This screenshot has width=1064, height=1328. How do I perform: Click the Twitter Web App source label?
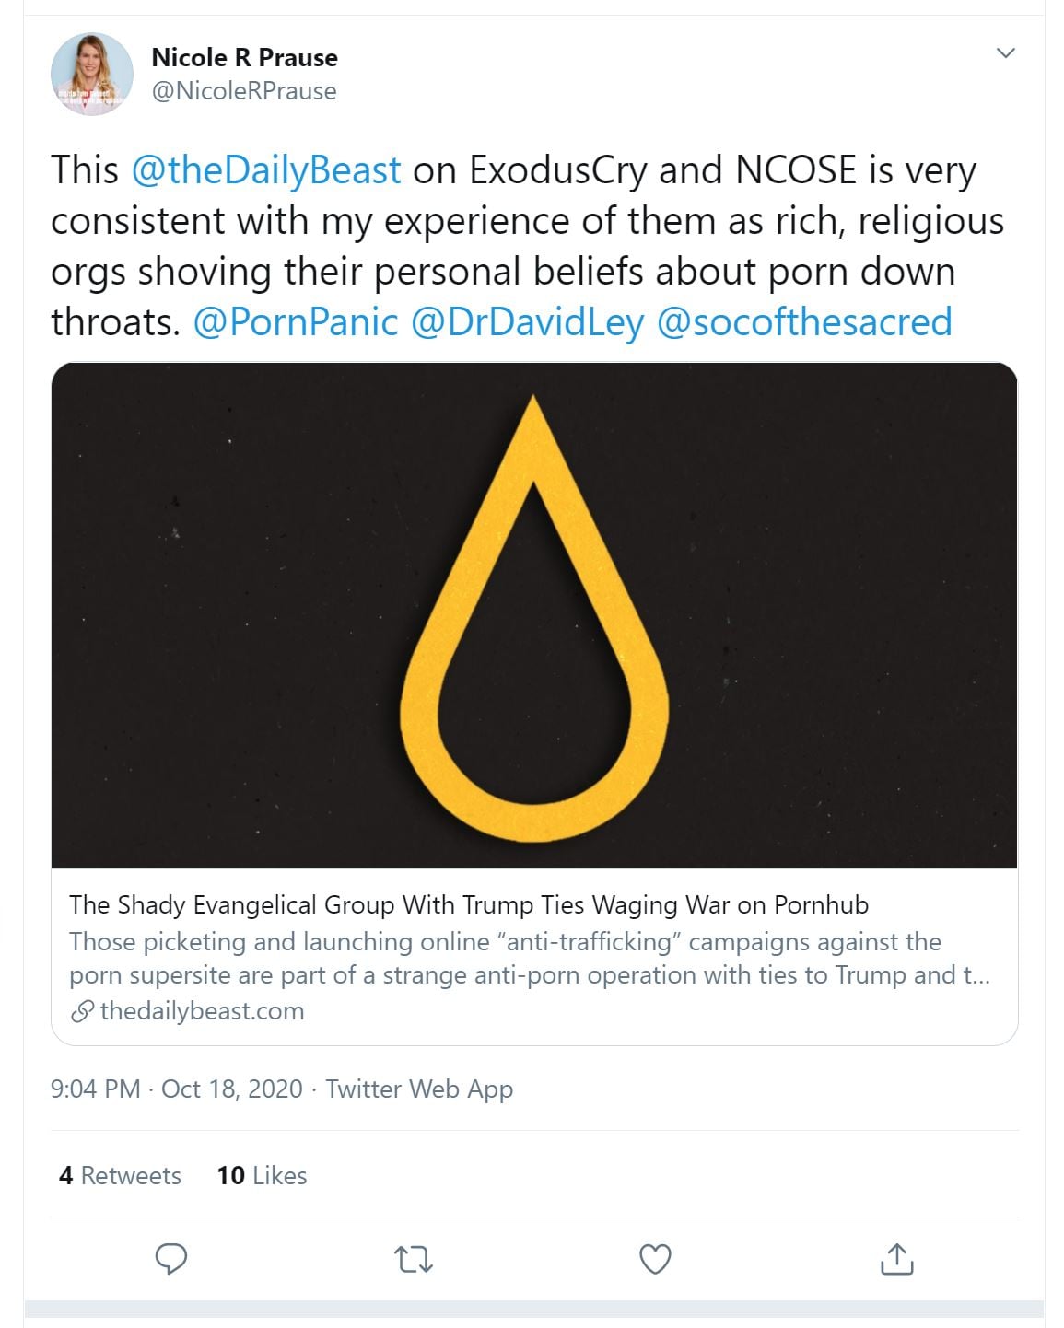tap(419, 1089)
